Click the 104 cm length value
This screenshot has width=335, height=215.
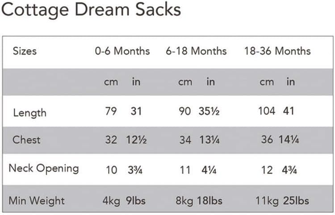point(267,111)
